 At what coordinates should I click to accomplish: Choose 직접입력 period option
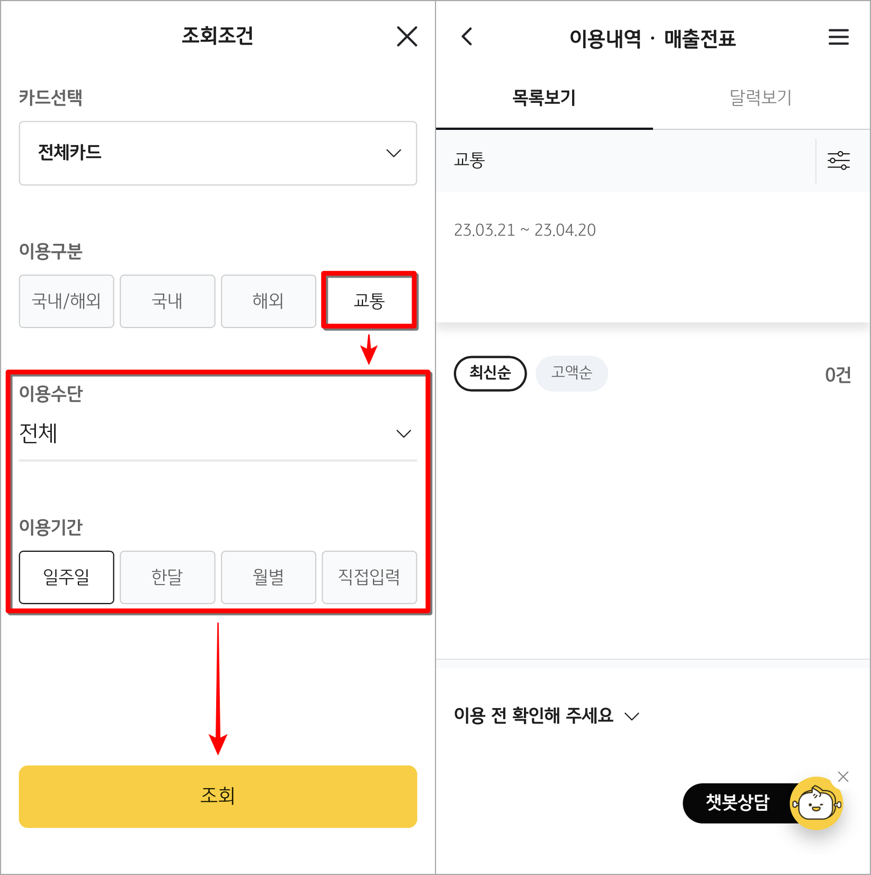click(369, 577)
